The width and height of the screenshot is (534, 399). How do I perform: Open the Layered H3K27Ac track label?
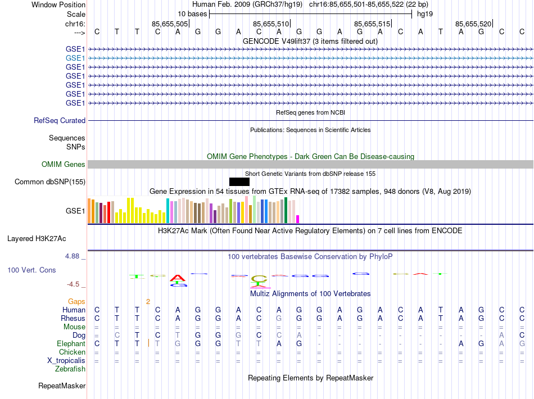click(x=46, y=238)
